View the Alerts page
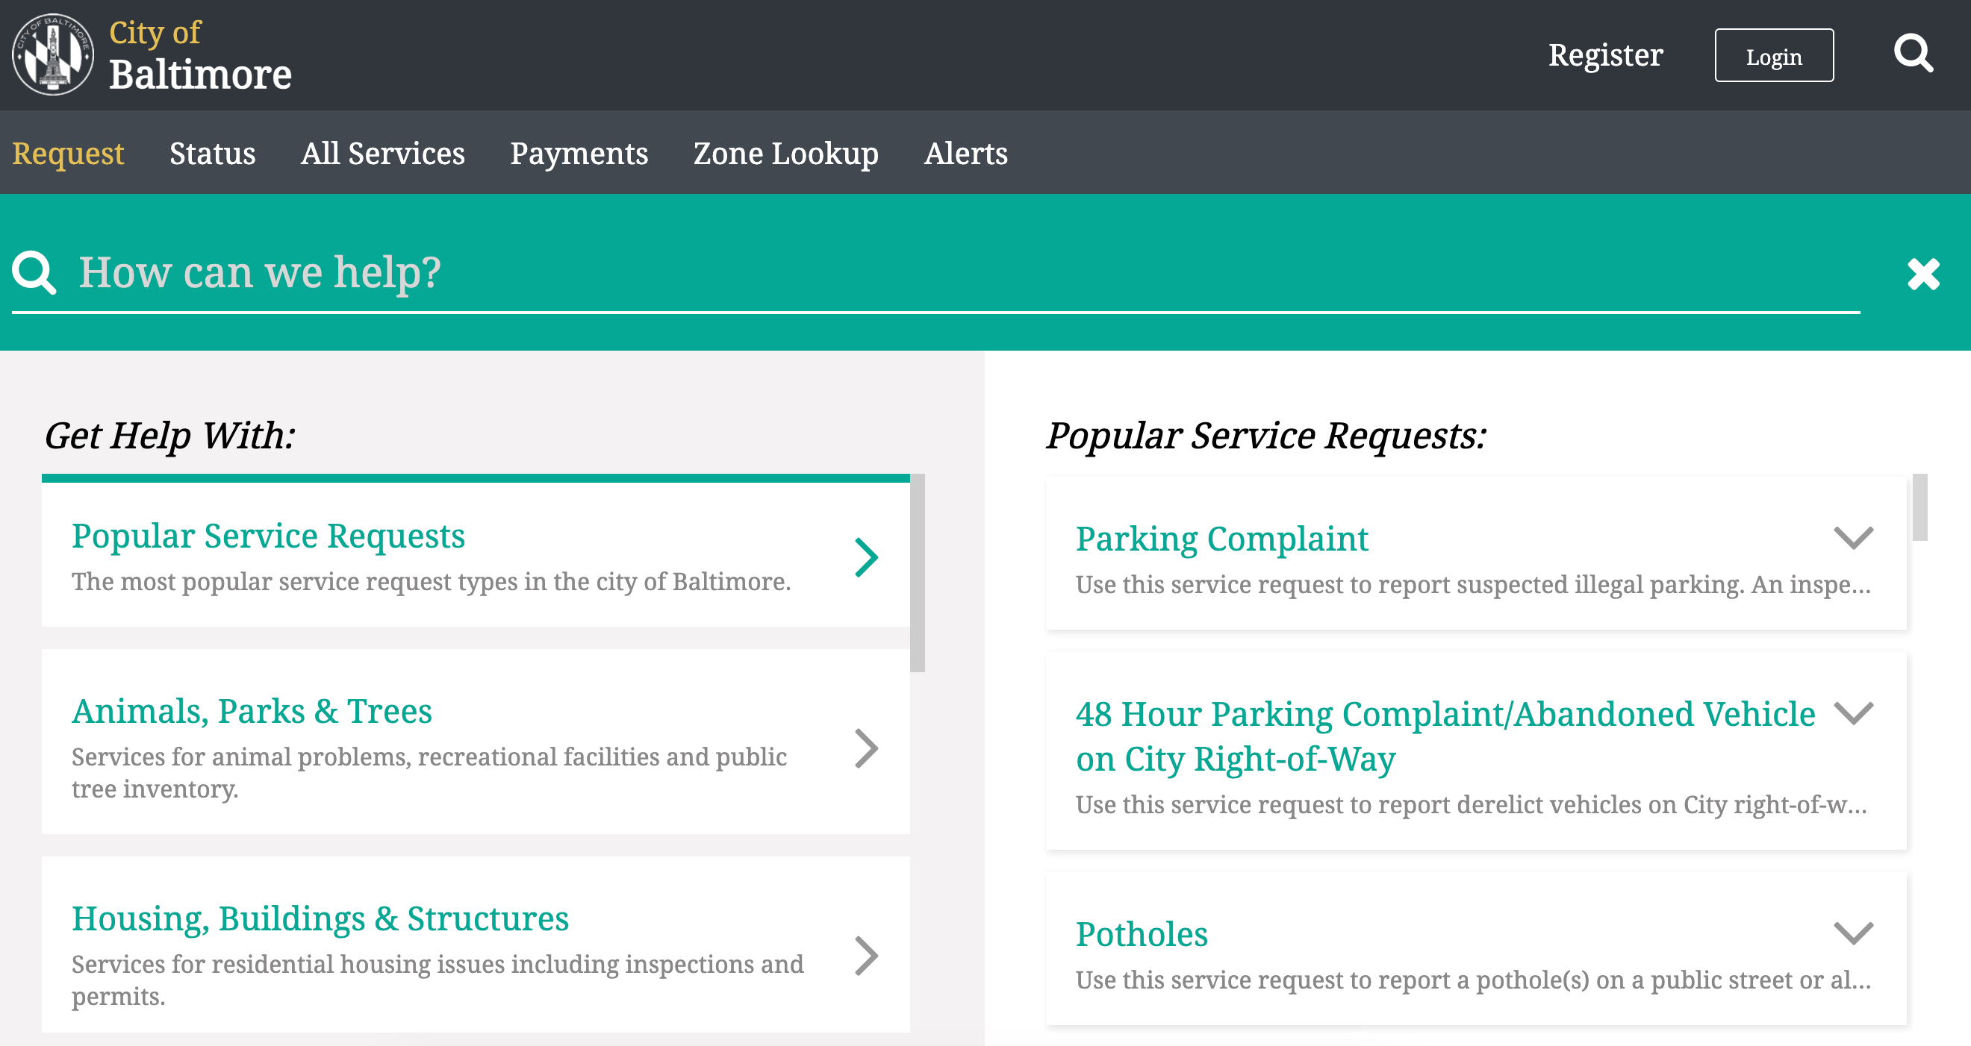 click(x=965, y=154)
